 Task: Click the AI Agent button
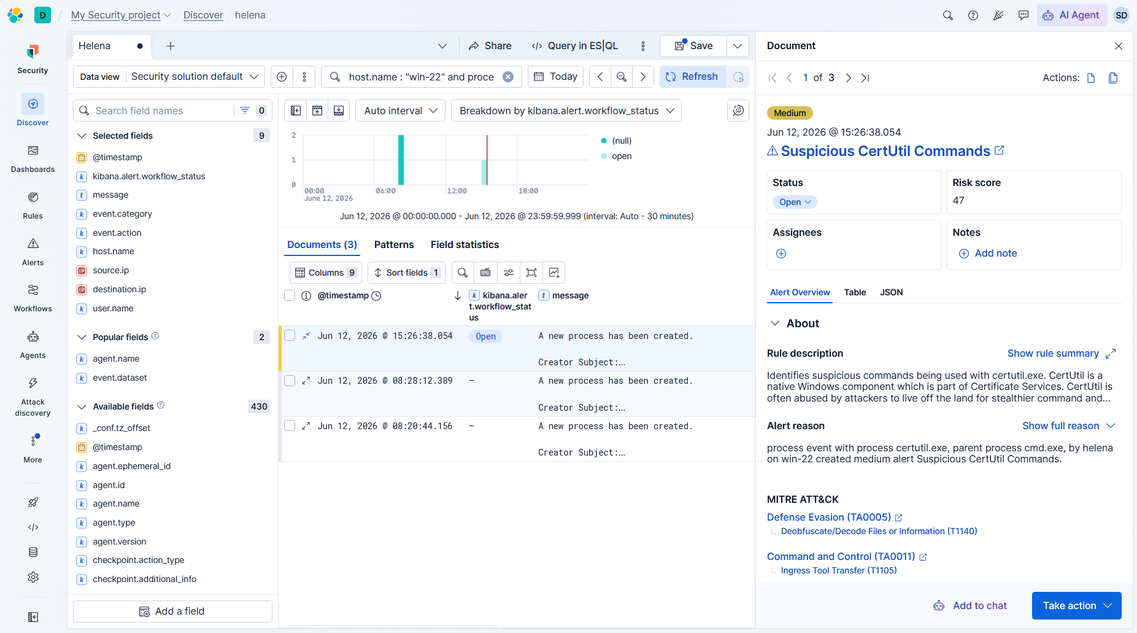tap(1071, 15)
